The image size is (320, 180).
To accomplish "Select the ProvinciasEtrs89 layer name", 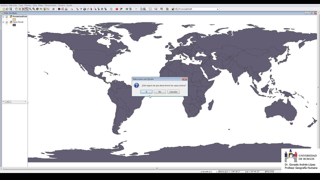I will pos(20,16).
